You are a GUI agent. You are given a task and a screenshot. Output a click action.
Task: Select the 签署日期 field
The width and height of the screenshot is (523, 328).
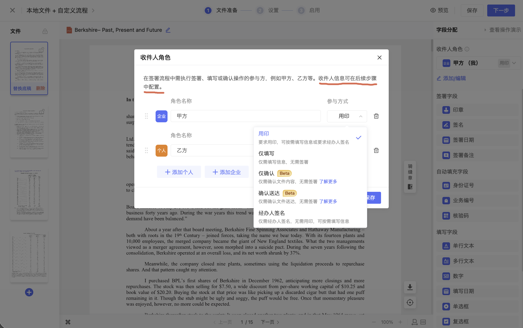tap(478, 140)
